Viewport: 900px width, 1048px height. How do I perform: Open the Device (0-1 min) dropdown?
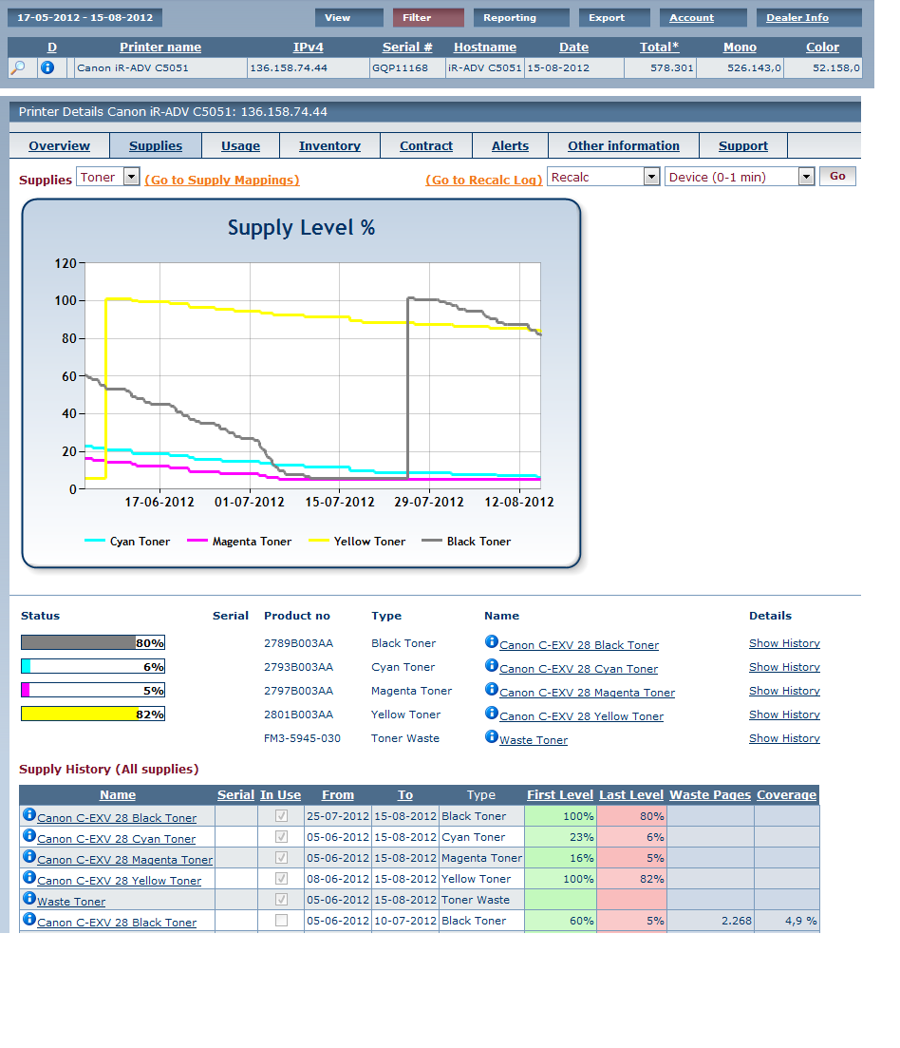(740, 177)
